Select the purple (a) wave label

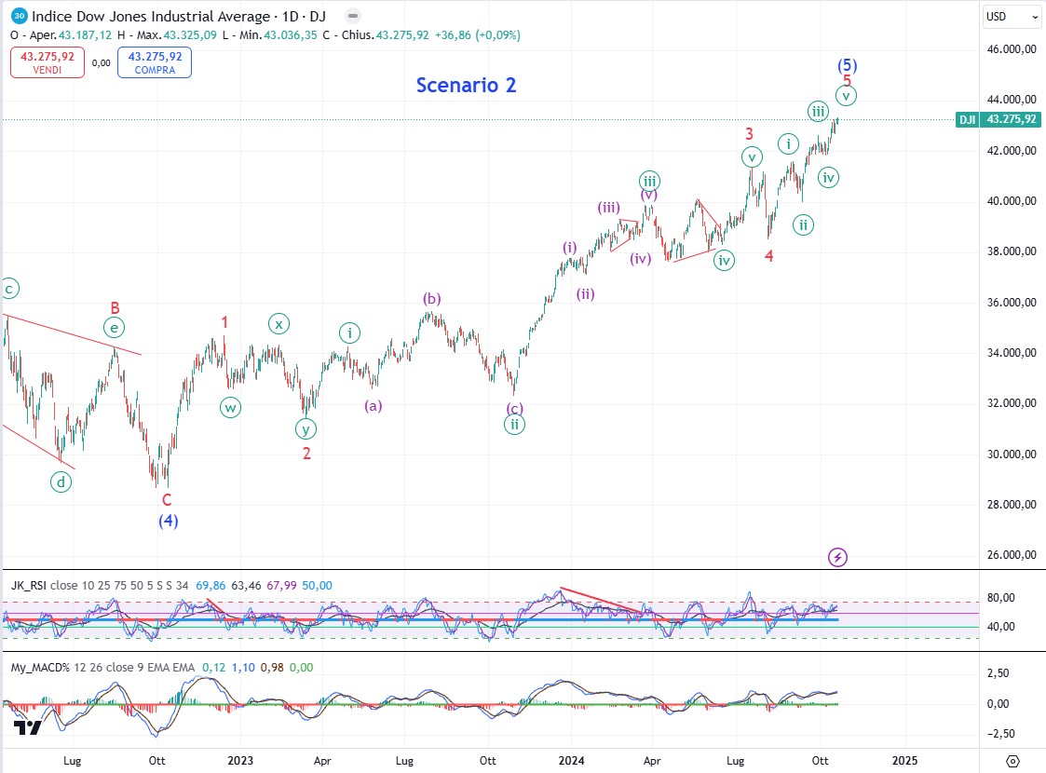point(373,405)
